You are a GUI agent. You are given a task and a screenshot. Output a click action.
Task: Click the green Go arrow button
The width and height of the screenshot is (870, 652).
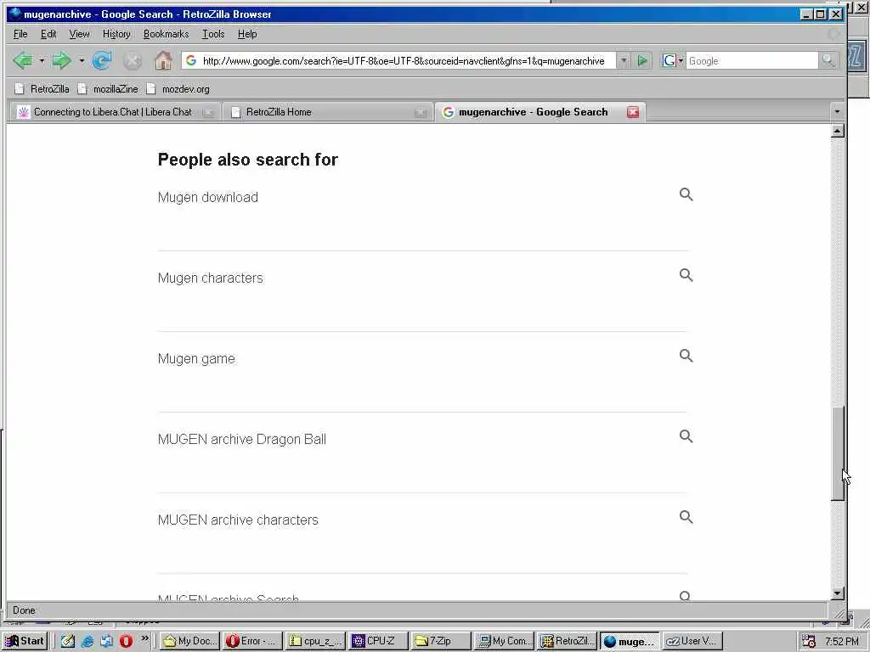pyautogui.click(x=642, y=61)
